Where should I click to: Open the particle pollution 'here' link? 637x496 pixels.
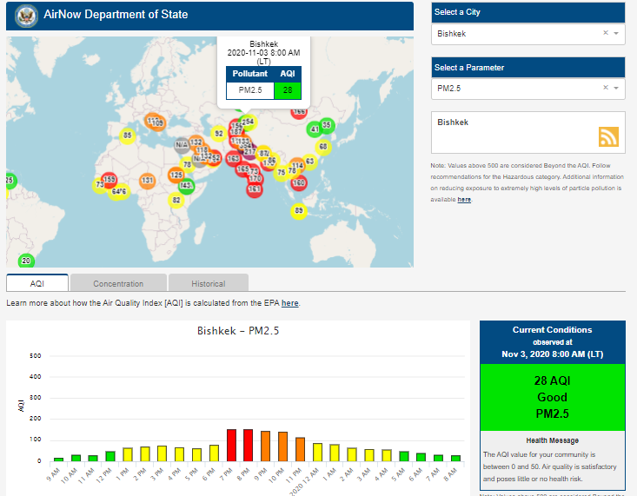click(464, 200)
